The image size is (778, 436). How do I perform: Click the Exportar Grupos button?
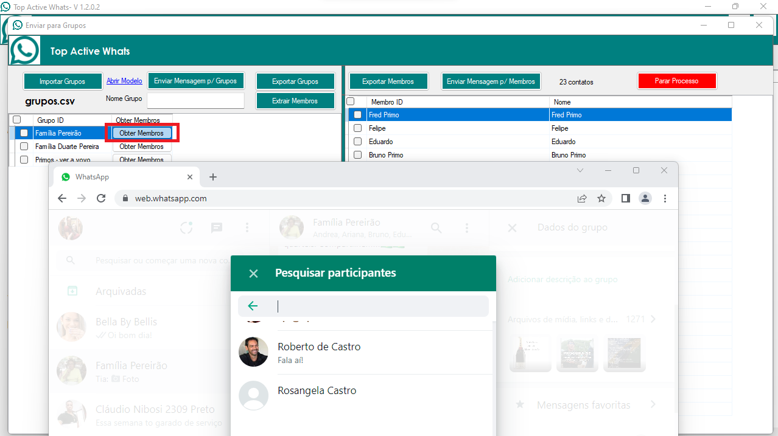point(295,81)
